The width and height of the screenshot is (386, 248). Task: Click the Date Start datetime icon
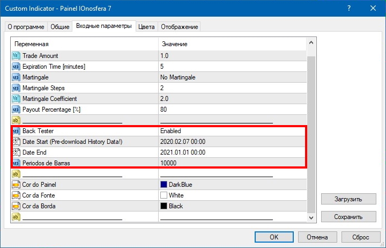tap(16, 142)
